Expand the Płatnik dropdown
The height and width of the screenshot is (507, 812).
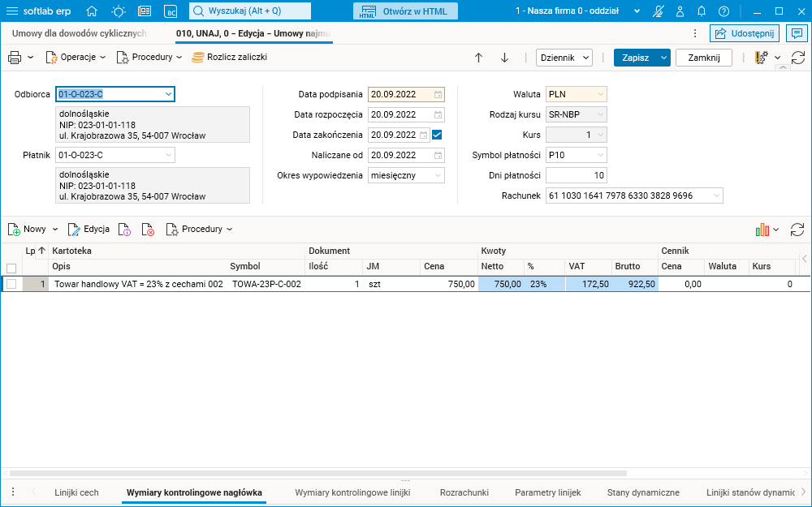(168, 155)
